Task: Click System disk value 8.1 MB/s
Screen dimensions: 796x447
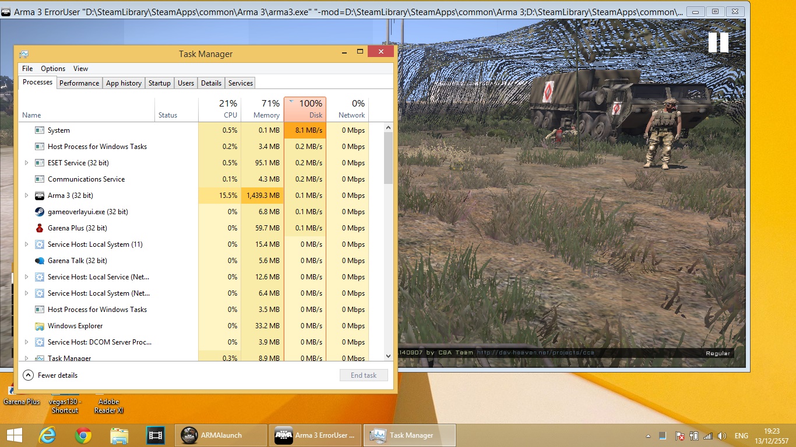Action: [305, 130]
